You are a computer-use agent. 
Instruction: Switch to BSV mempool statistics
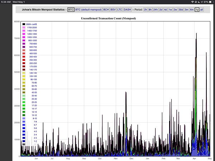click(113, 10)
